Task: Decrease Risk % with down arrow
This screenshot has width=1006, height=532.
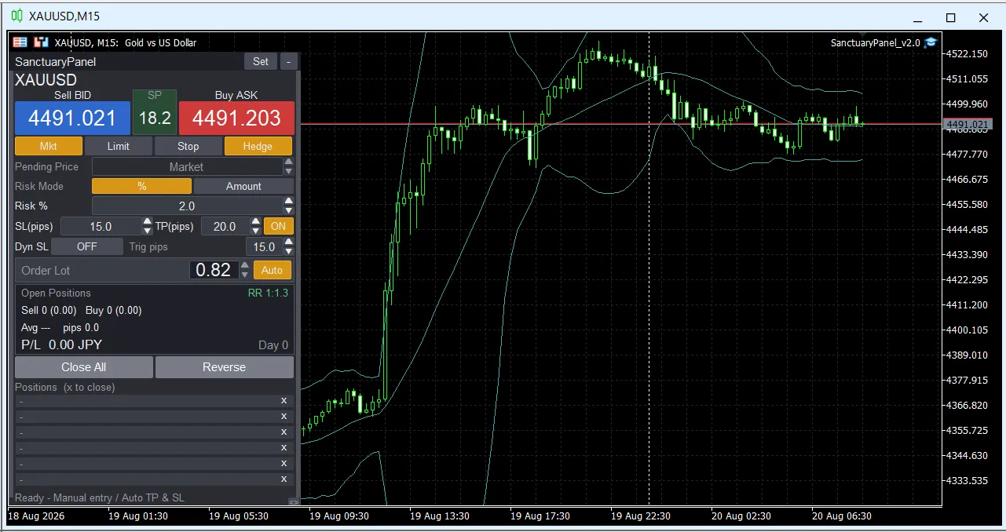Action: coord(288,210)
